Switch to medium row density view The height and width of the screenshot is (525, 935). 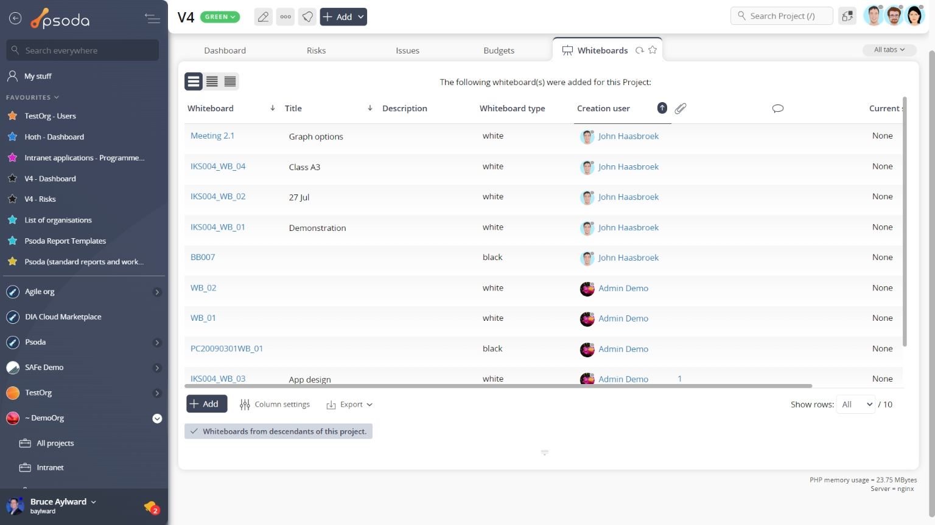212,81
